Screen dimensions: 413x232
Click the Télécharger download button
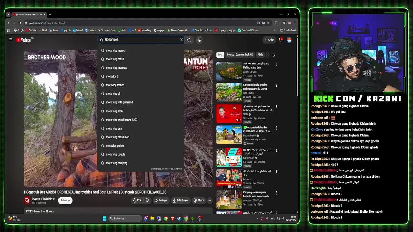(x=180, y=200)
